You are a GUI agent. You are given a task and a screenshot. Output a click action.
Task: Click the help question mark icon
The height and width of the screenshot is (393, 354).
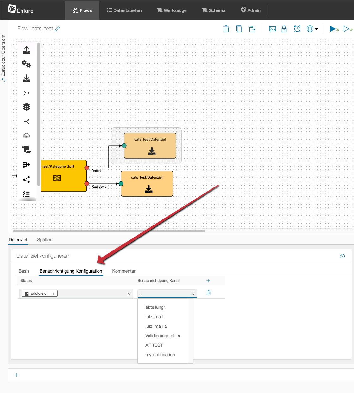[342, 256]
